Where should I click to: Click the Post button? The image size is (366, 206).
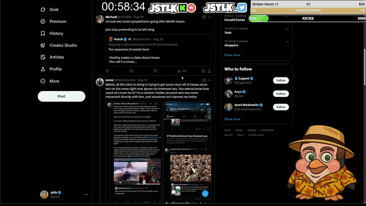pos(61,96)
